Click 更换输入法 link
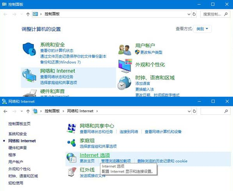 pyautogui.click(x=145, y=89)
